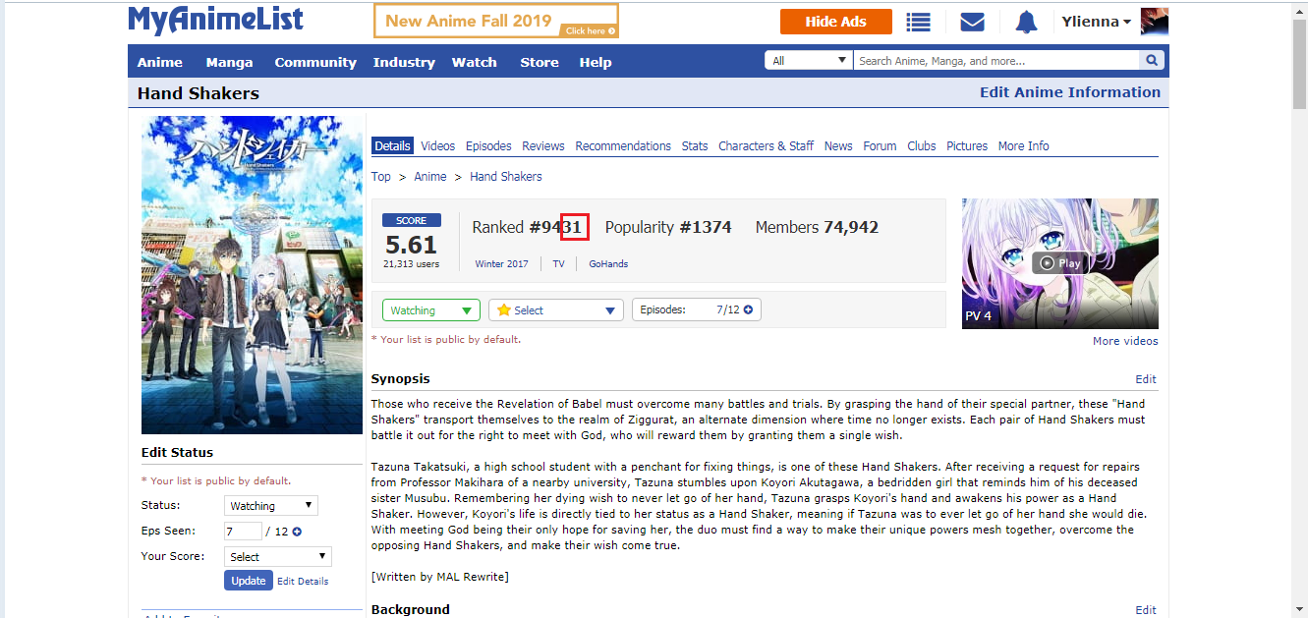Click Edit link beside Synopsis
Image resolution: width=1308 pixels, height=618 pixels.
click(1146, 379)
